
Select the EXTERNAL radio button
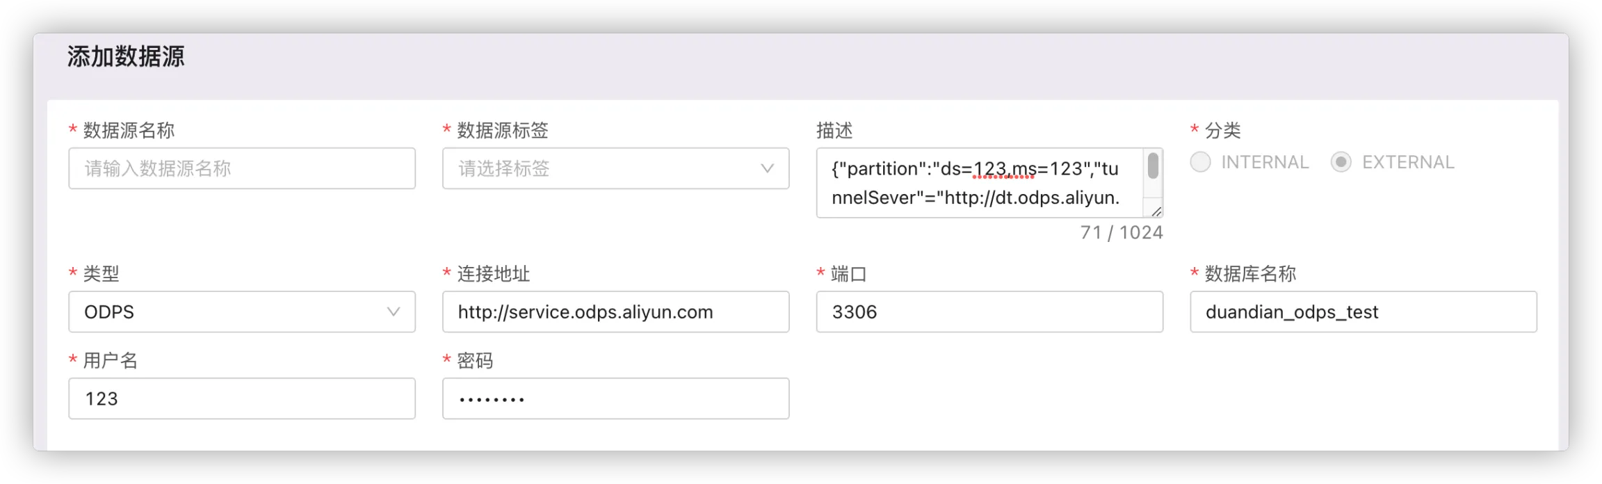point(1341,162)
